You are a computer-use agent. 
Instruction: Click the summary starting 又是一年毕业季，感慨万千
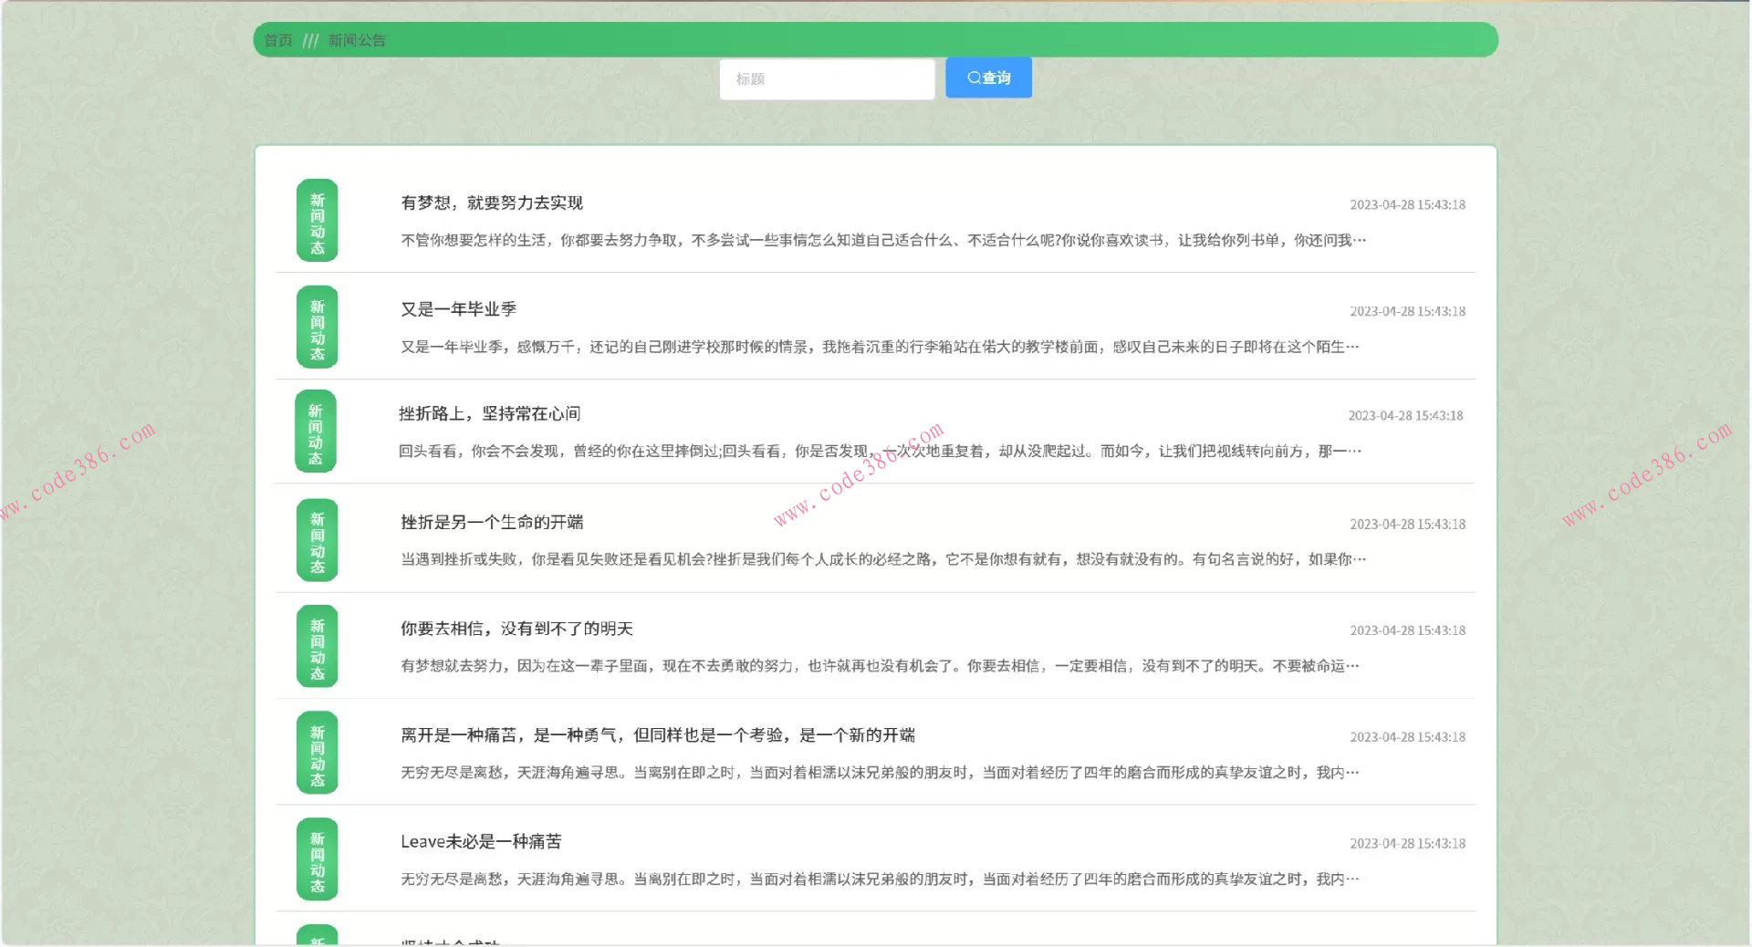(x=880, y=347)
